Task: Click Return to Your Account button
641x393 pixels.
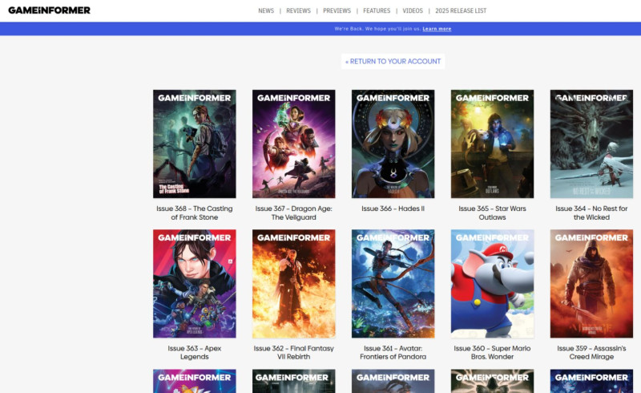Action: coord(393,62)
